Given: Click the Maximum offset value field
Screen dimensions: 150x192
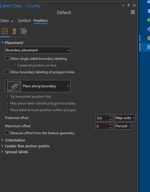Looking at the screenshot, I should tap(102, 126).
